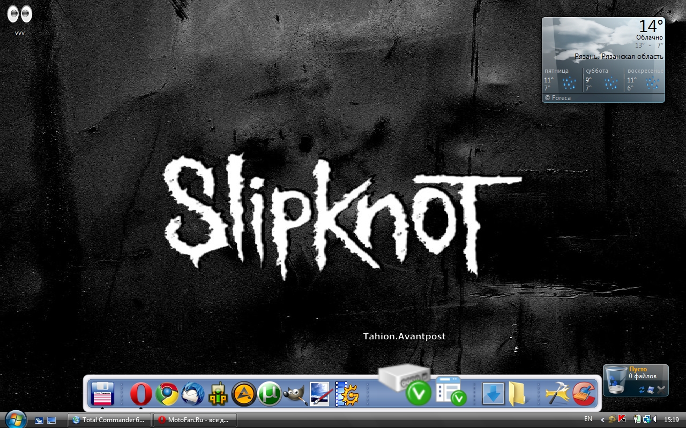
Task: Click the © Foreca link in weather gadget
Action: (x=557, y=98)
